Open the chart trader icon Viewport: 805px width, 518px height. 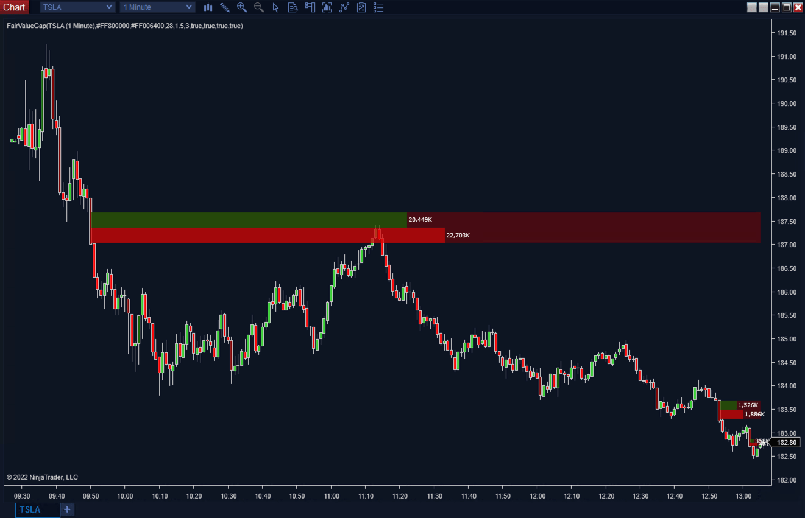point(310,7)
